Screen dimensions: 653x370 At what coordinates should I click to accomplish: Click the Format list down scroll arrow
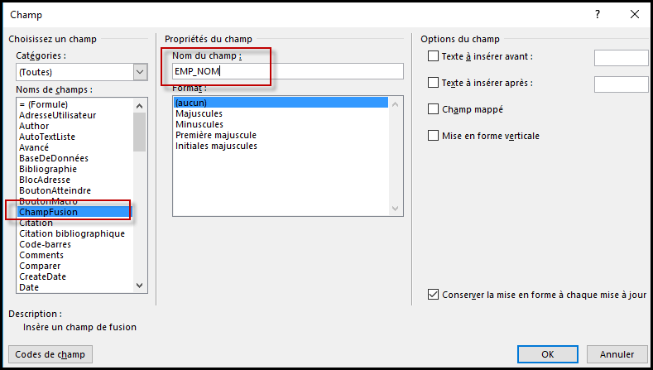click(396, 210)
